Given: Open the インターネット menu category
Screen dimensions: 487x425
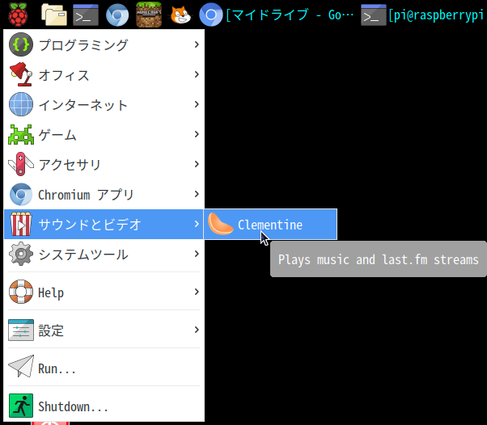Looking at the screenshot, I should [104, 104].
